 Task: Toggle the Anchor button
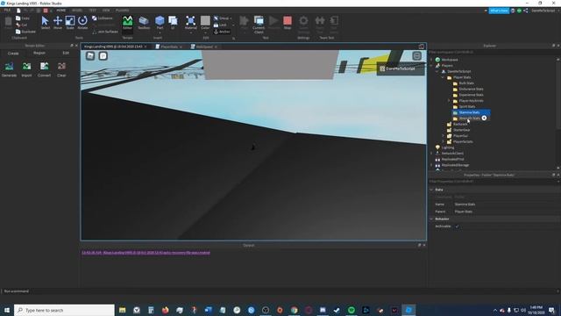click(x=222, y=32)
